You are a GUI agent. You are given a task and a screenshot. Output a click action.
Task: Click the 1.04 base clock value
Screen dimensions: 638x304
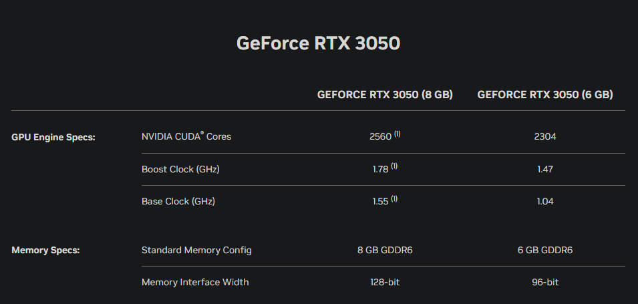coord(545,201)
